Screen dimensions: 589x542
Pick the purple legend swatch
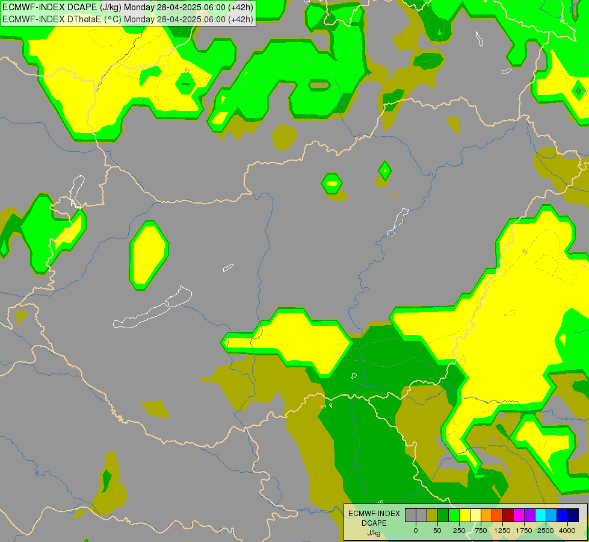[x=530, y=515]
